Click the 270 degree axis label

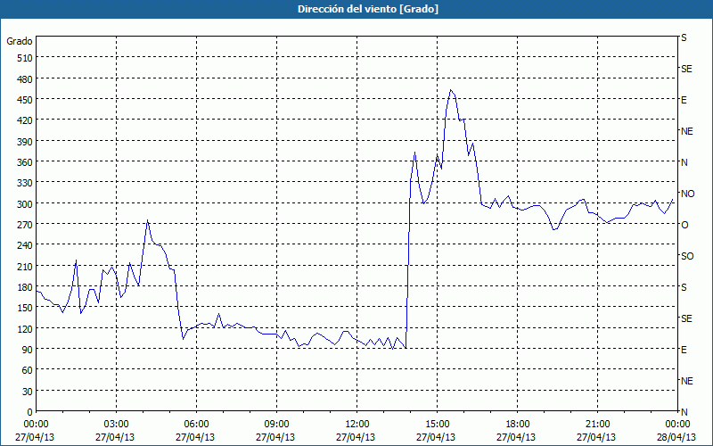(25, 225)
